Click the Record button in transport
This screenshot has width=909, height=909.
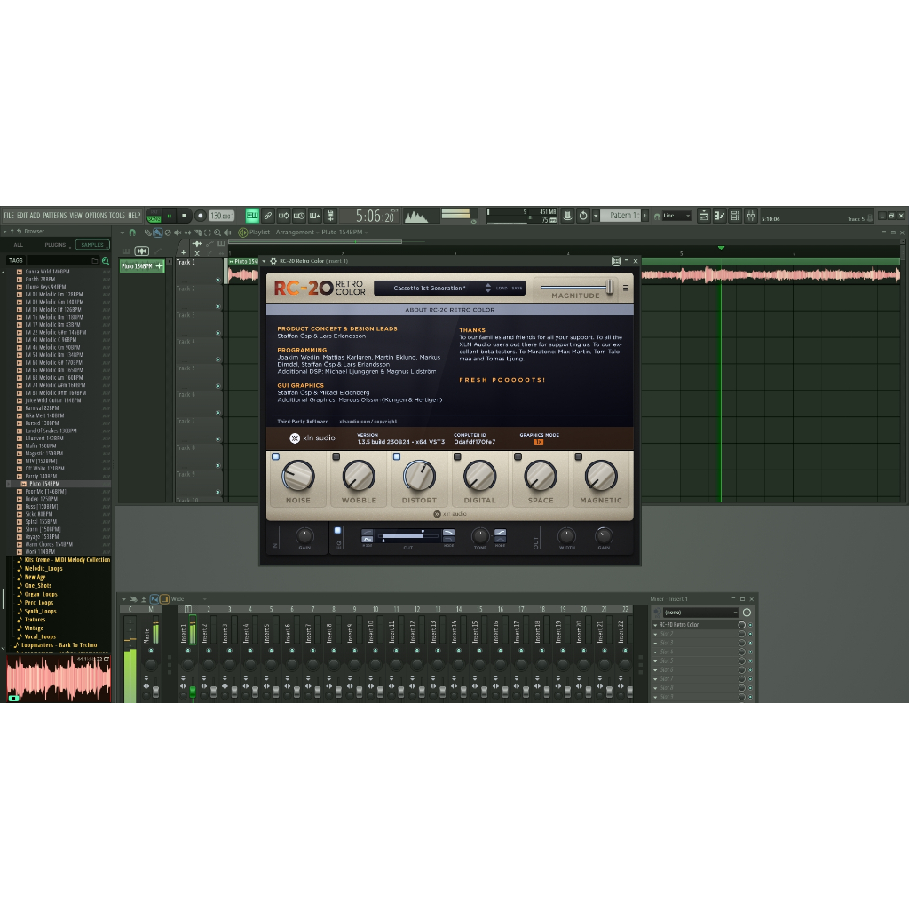(200, 216)
